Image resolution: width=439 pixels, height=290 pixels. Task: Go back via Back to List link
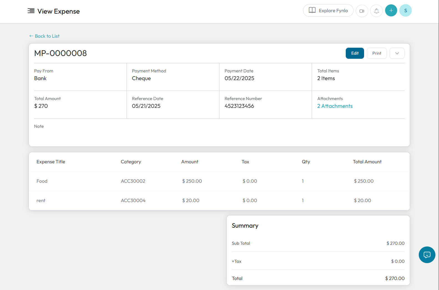[44, 36]
